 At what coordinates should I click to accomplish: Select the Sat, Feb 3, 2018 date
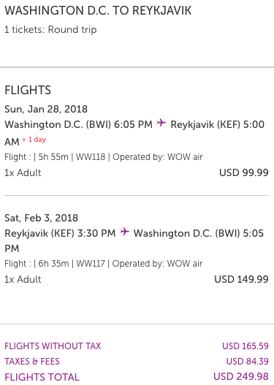tap(41, 218)
